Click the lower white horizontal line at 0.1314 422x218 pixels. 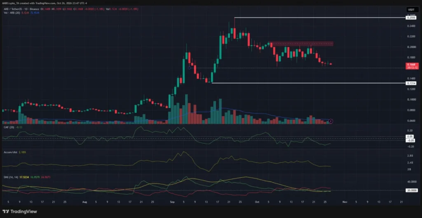tap(308, 83)
